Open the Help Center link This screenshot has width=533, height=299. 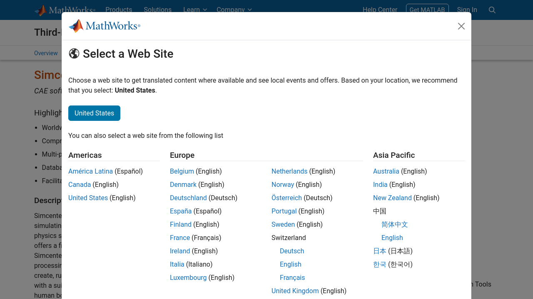(x=380, y=10)
